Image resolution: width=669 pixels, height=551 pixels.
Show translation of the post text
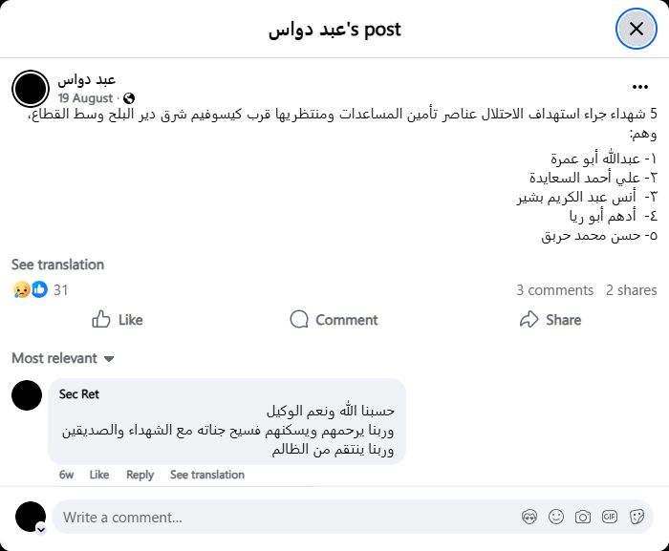coord(57,265)
